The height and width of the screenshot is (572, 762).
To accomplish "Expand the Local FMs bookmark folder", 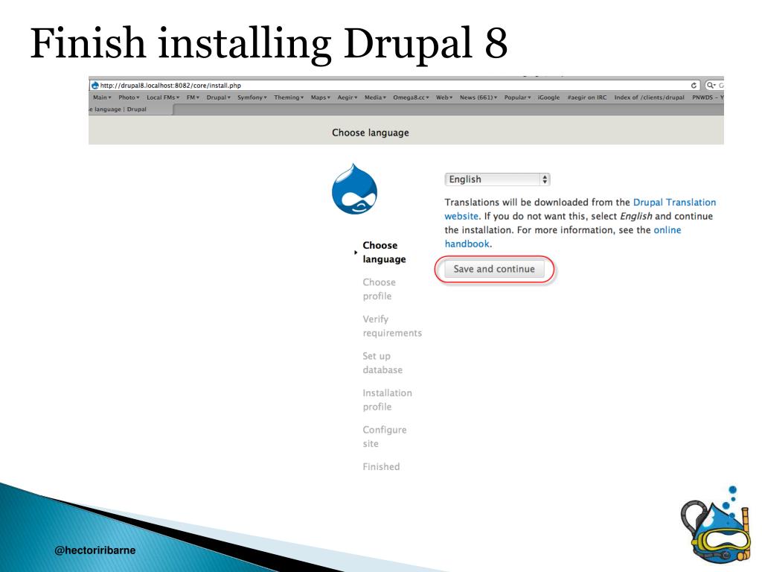I will coord(163,98).
